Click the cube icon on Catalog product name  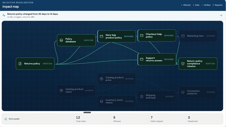tap(61, 90)
